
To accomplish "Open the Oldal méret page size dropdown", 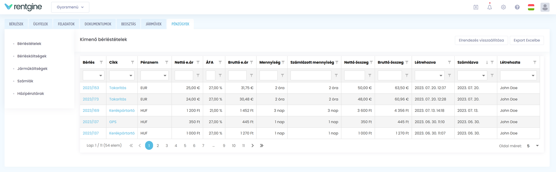I will (x=532, y=146).
